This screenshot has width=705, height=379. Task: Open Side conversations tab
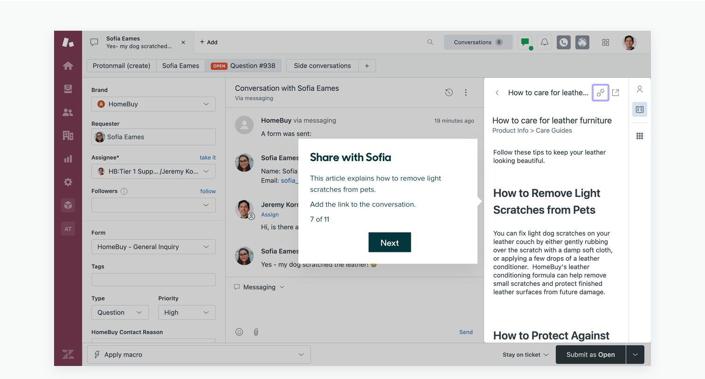click(322, 66)
